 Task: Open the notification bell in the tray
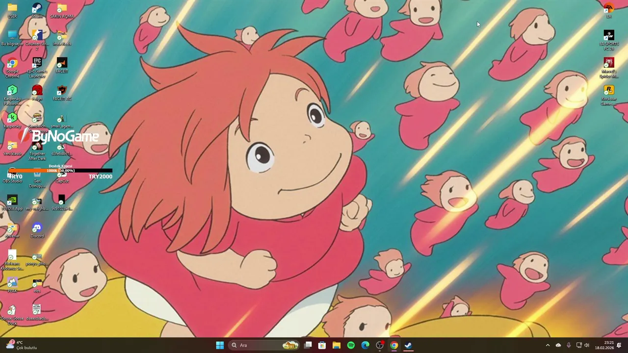619,345
